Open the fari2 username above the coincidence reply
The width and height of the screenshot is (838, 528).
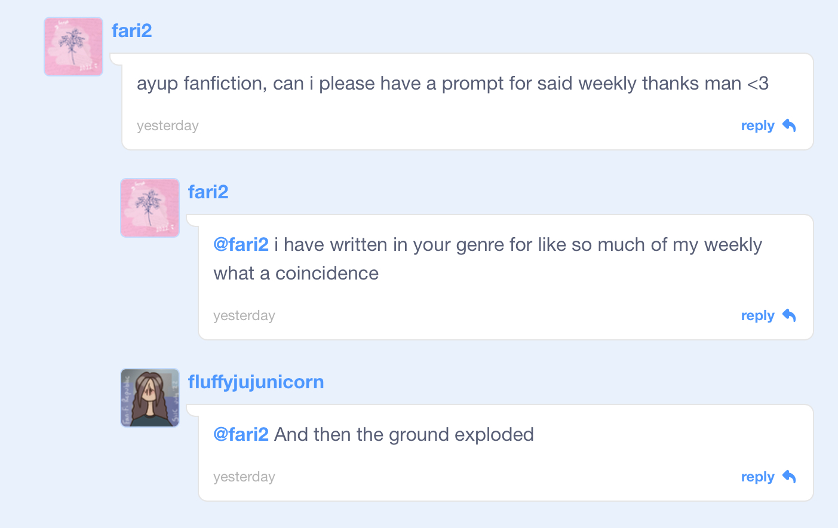pos(208,192)
